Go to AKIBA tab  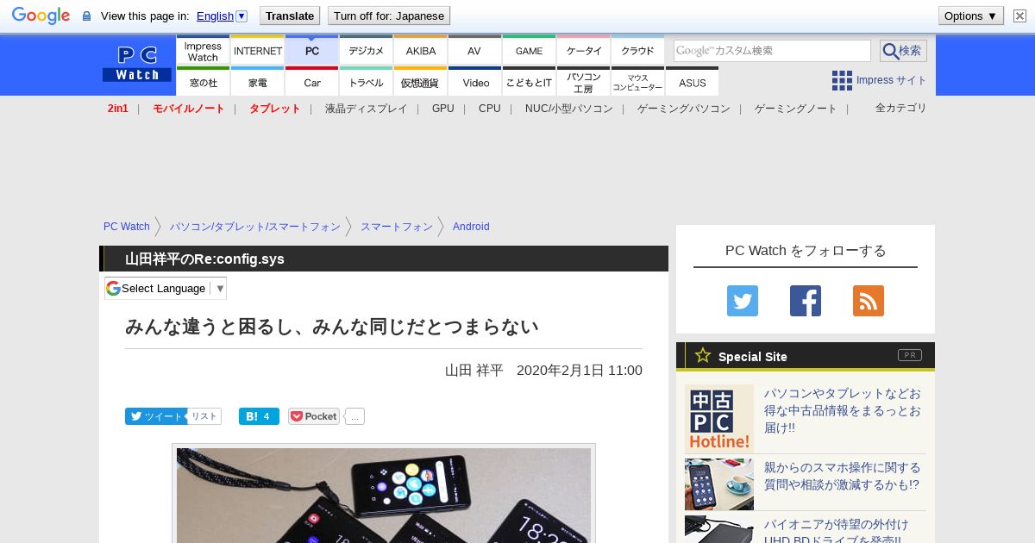pyautogui.click(x=421, y=51)
